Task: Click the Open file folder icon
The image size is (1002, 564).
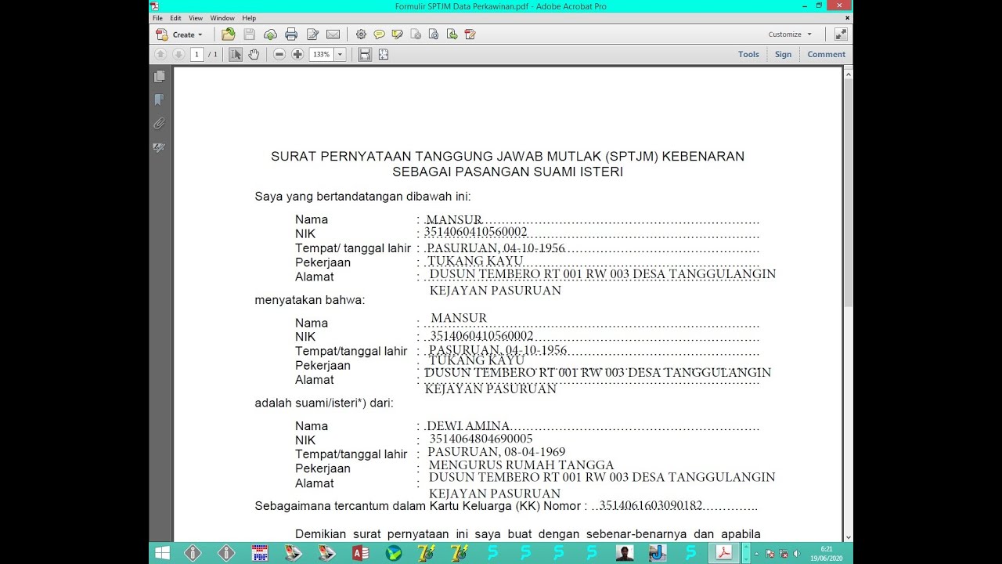Action: (x=228, y=34)
